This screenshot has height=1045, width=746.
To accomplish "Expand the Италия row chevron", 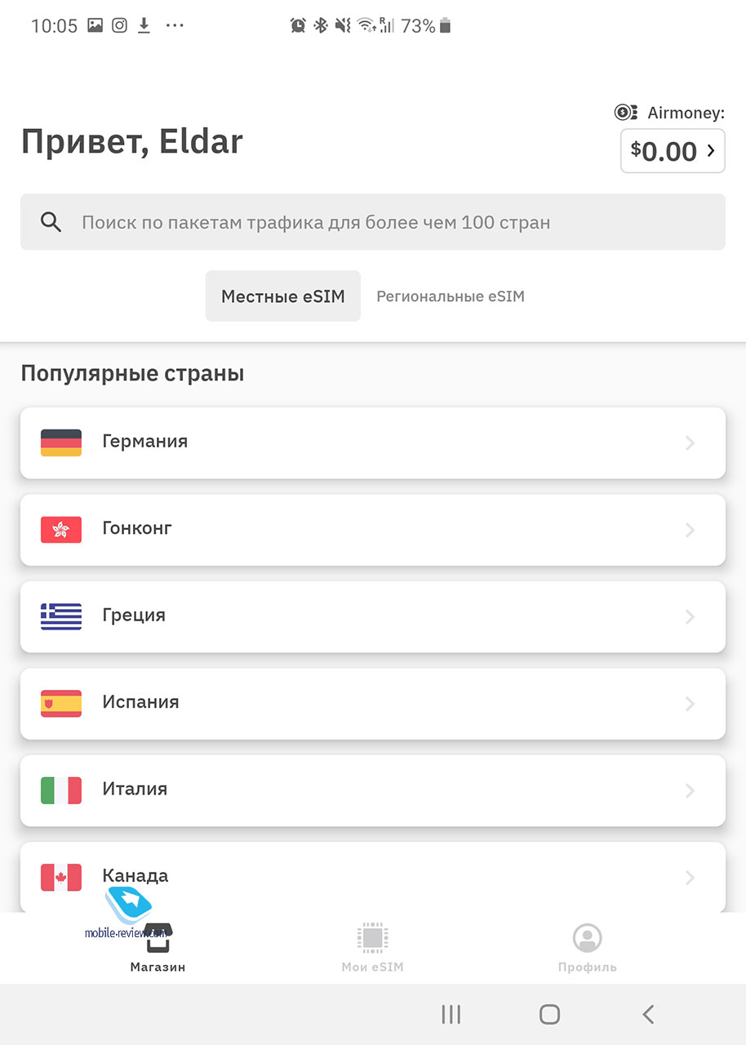I will (x=690, y=790).
